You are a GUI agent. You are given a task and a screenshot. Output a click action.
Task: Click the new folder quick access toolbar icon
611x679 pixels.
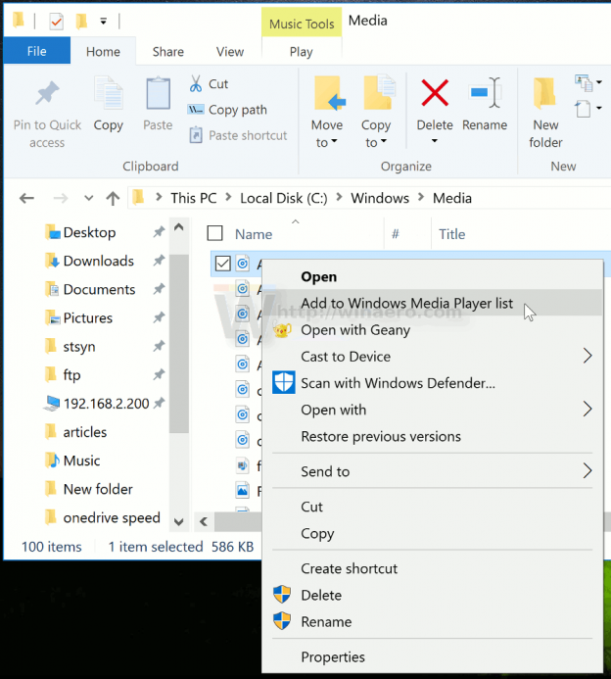coord(81,21)
